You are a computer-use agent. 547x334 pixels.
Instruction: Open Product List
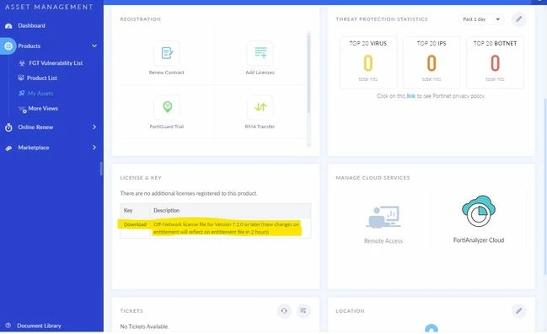pos(42,78)
